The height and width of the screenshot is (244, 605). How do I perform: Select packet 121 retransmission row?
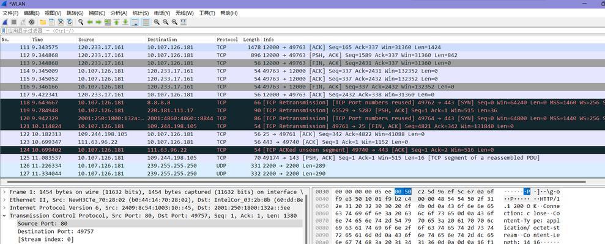[x=302, y=126]
